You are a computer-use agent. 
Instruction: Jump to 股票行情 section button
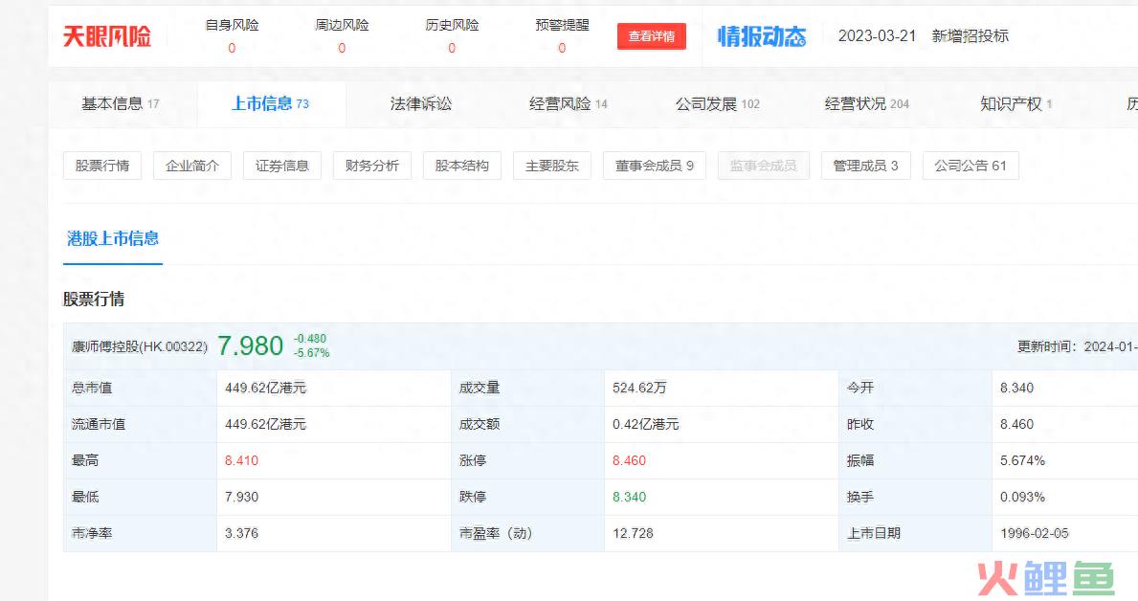tap(102, 166)
